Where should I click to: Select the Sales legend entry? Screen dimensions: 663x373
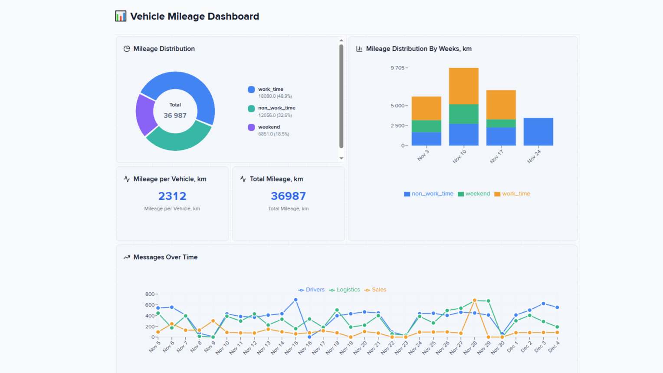coord(375,290)
